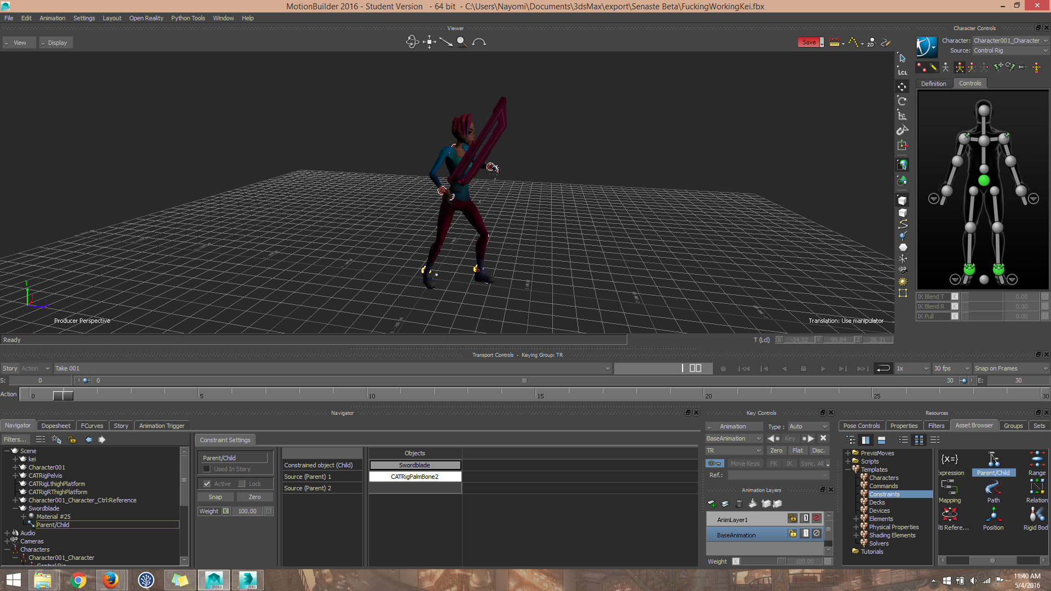Toggle the LCL local reference mode icon
Screen dimensions: 1051x591
902,72
